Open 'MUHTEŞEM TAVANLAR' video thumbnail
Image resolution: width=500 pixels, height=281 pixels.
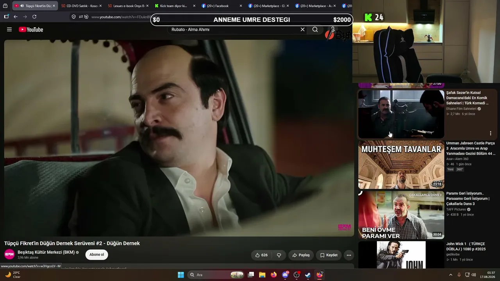tap(401, 165)
